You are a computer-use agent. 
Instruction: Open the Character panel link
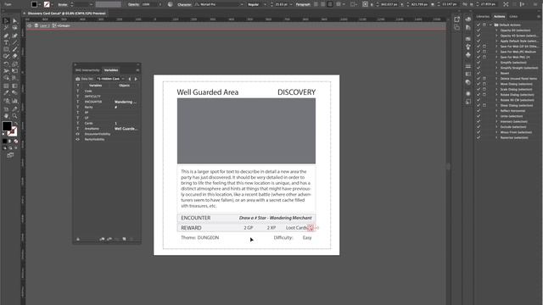[184, 4]
